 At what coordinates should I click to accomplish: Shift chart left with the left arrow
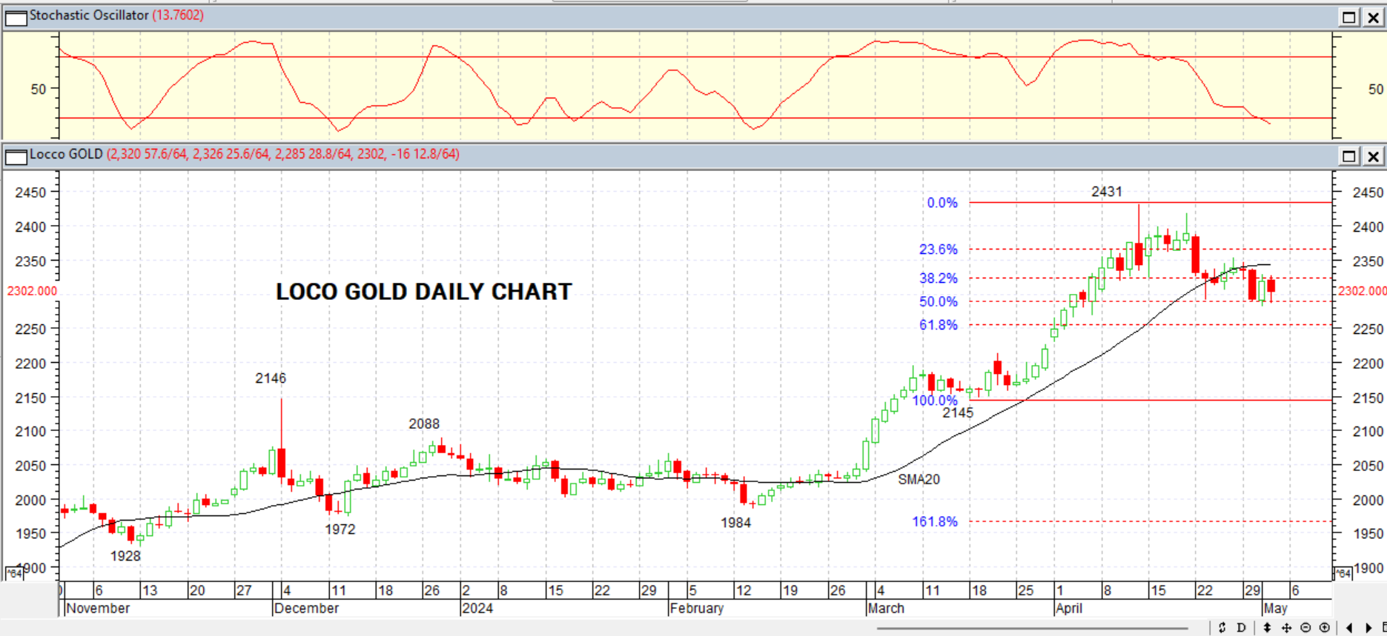tap(1349, 628)
